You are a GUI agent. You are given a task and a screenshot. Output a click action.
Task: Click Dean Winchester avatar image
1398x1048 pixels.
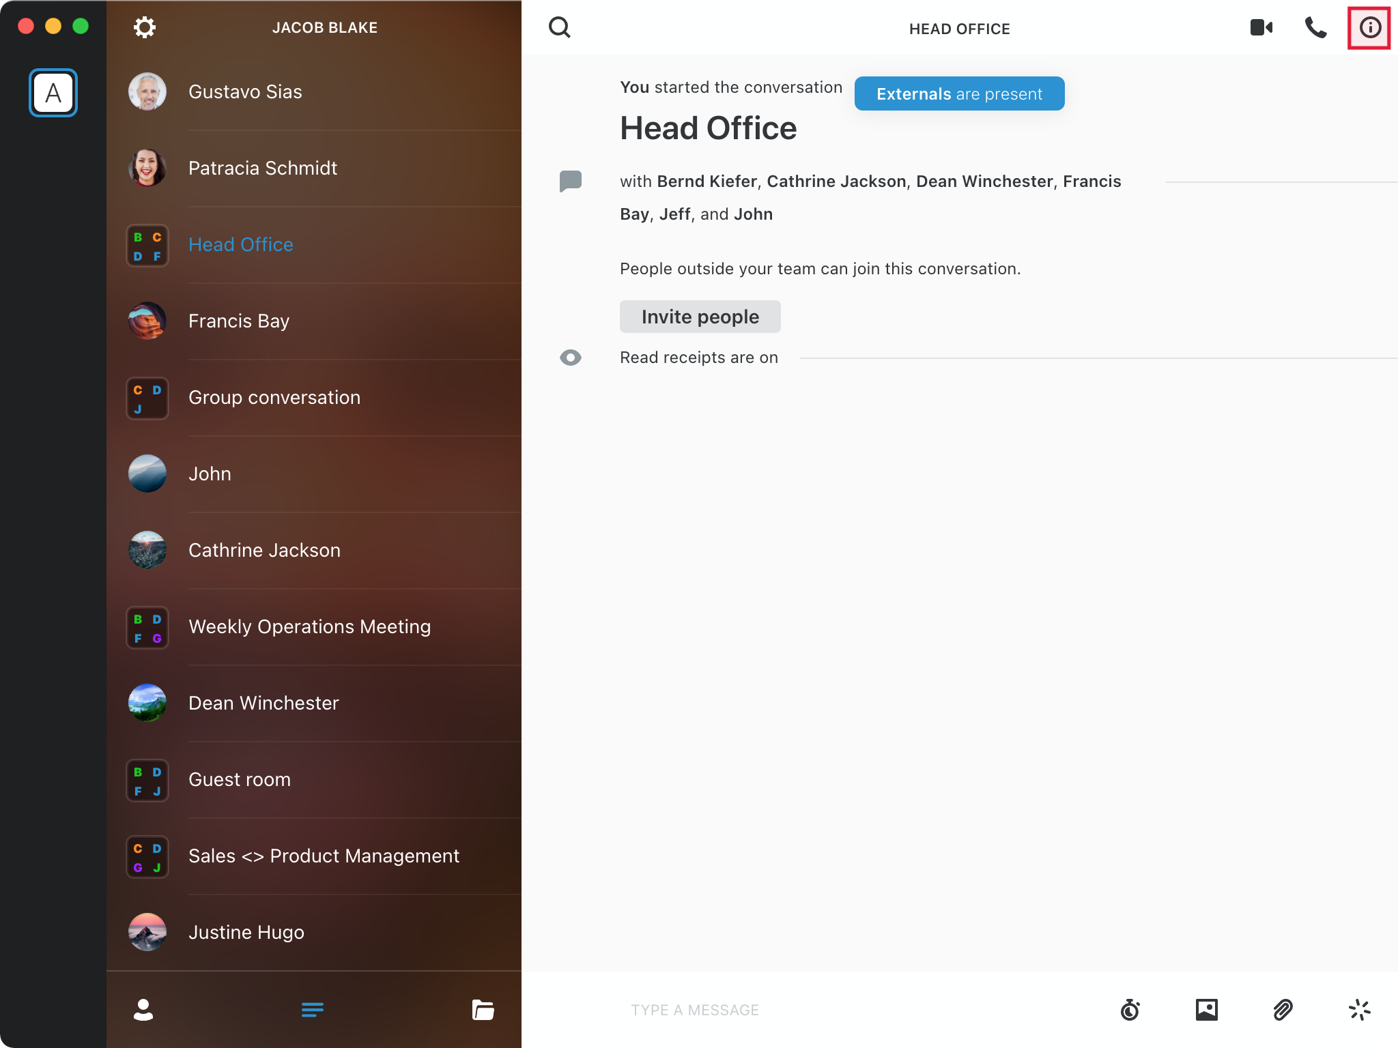tap(147, 703)
